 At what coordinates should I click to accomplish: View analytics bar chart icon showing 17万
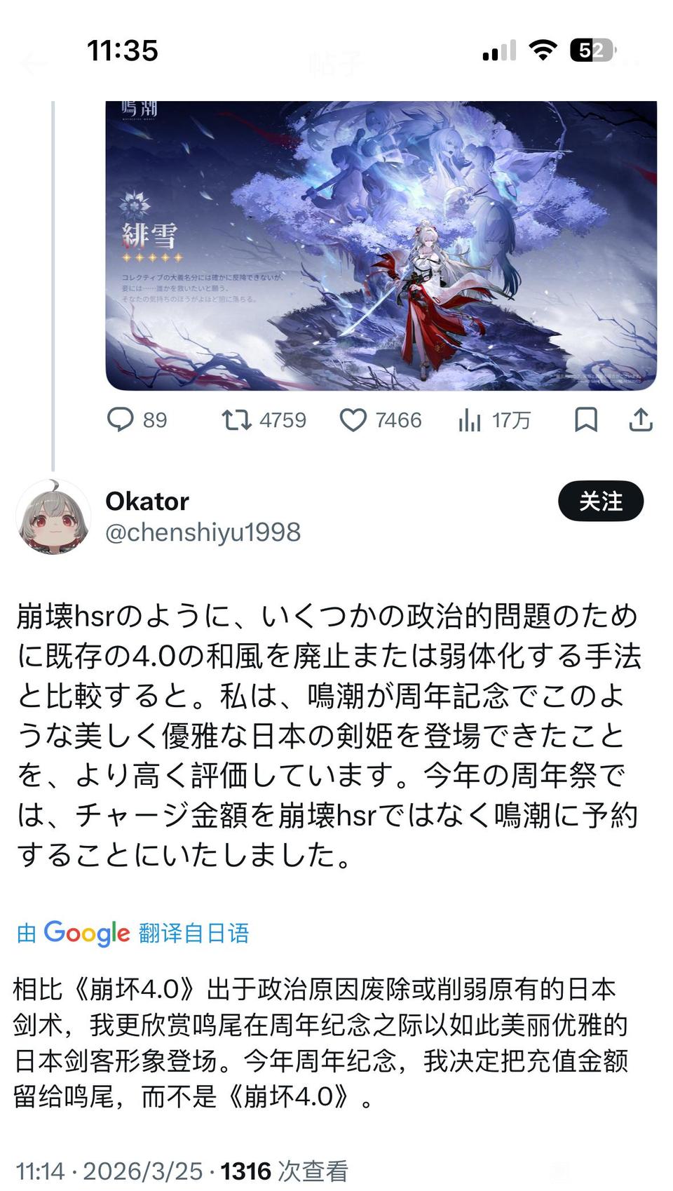469,420
